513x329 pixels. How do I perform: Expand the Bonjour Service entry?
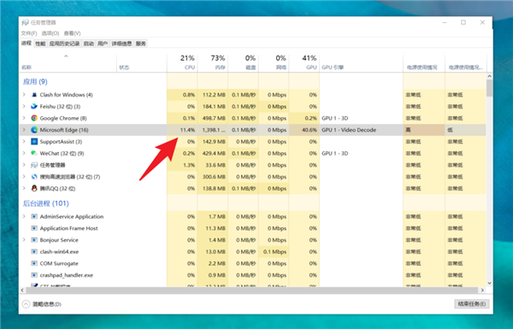coord(24,240)
